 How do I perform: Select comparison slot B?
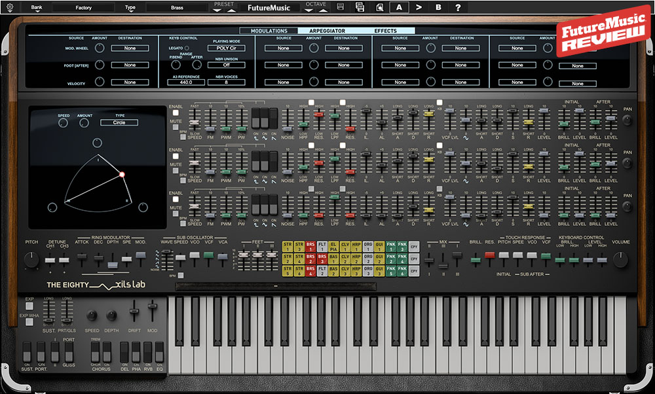pos(438,7)
